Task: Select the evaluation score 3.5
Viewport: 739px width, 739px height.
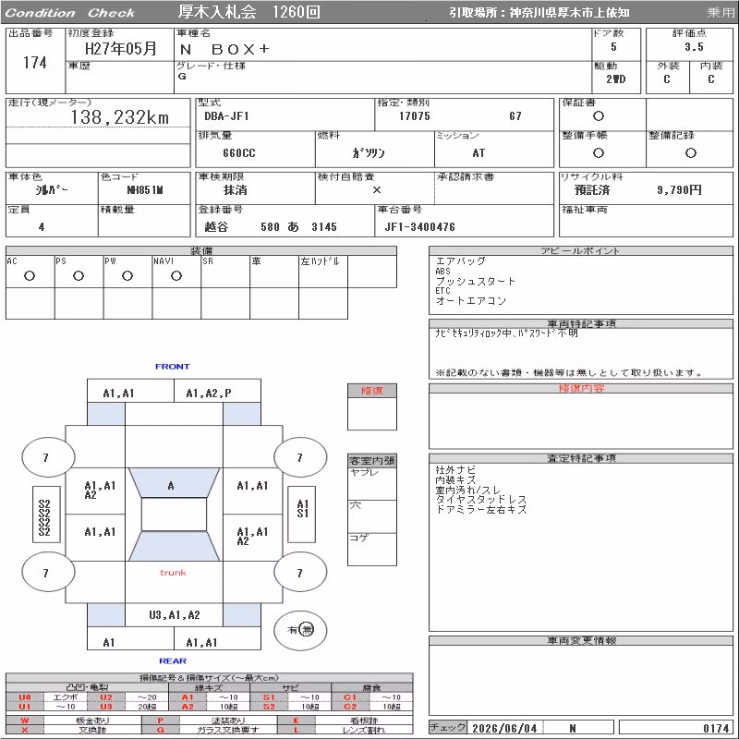Action: point(694,47)
